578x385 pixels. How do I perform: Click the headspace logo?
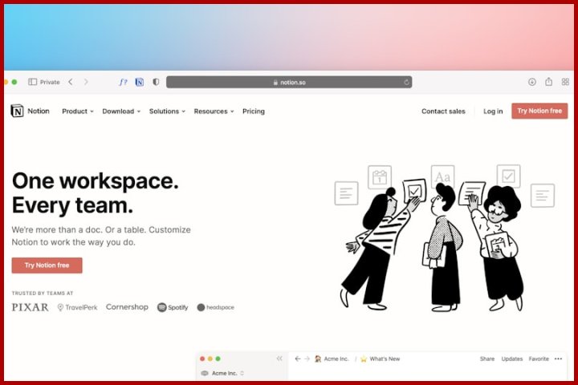pos(216,307)
